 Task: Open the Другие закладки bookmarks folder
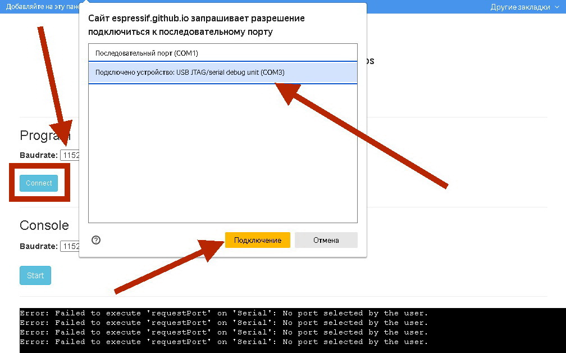[x=521, y=7]
